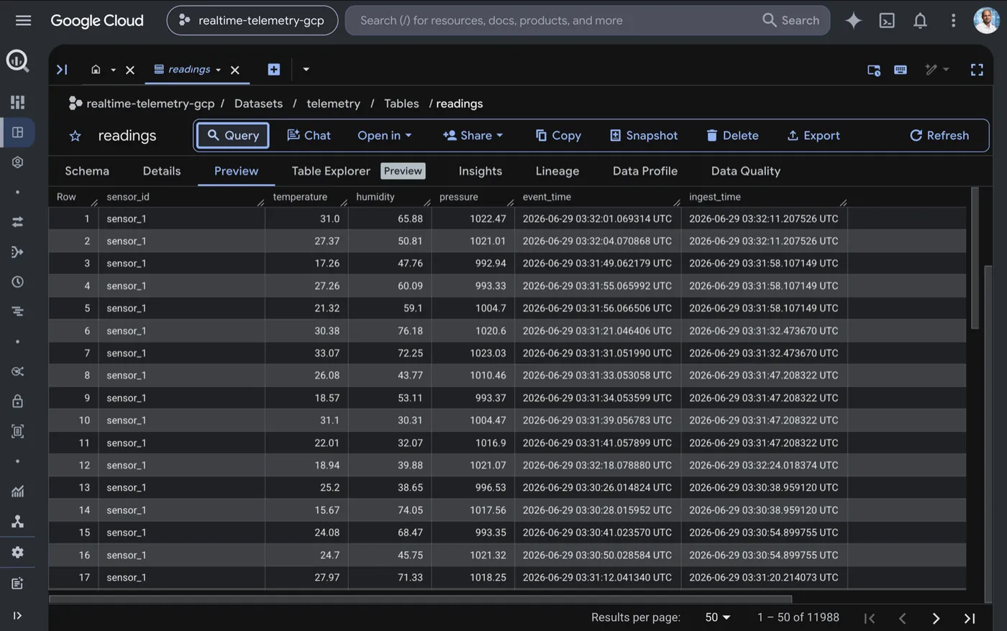Close the Home tab

(130, 70)
